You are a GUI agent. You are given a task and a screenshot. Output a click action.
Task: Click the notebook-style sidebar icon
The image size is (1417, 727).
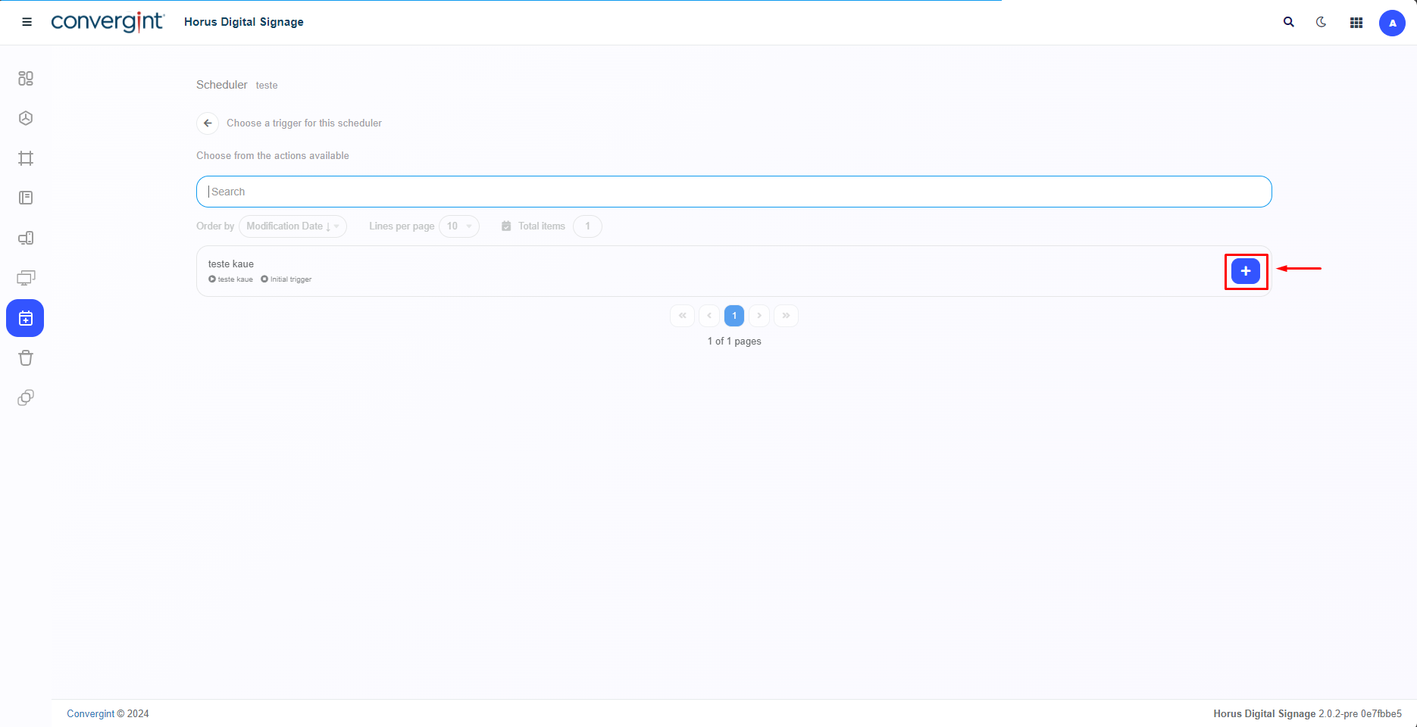pyautogui.click(x=26, y=198)
